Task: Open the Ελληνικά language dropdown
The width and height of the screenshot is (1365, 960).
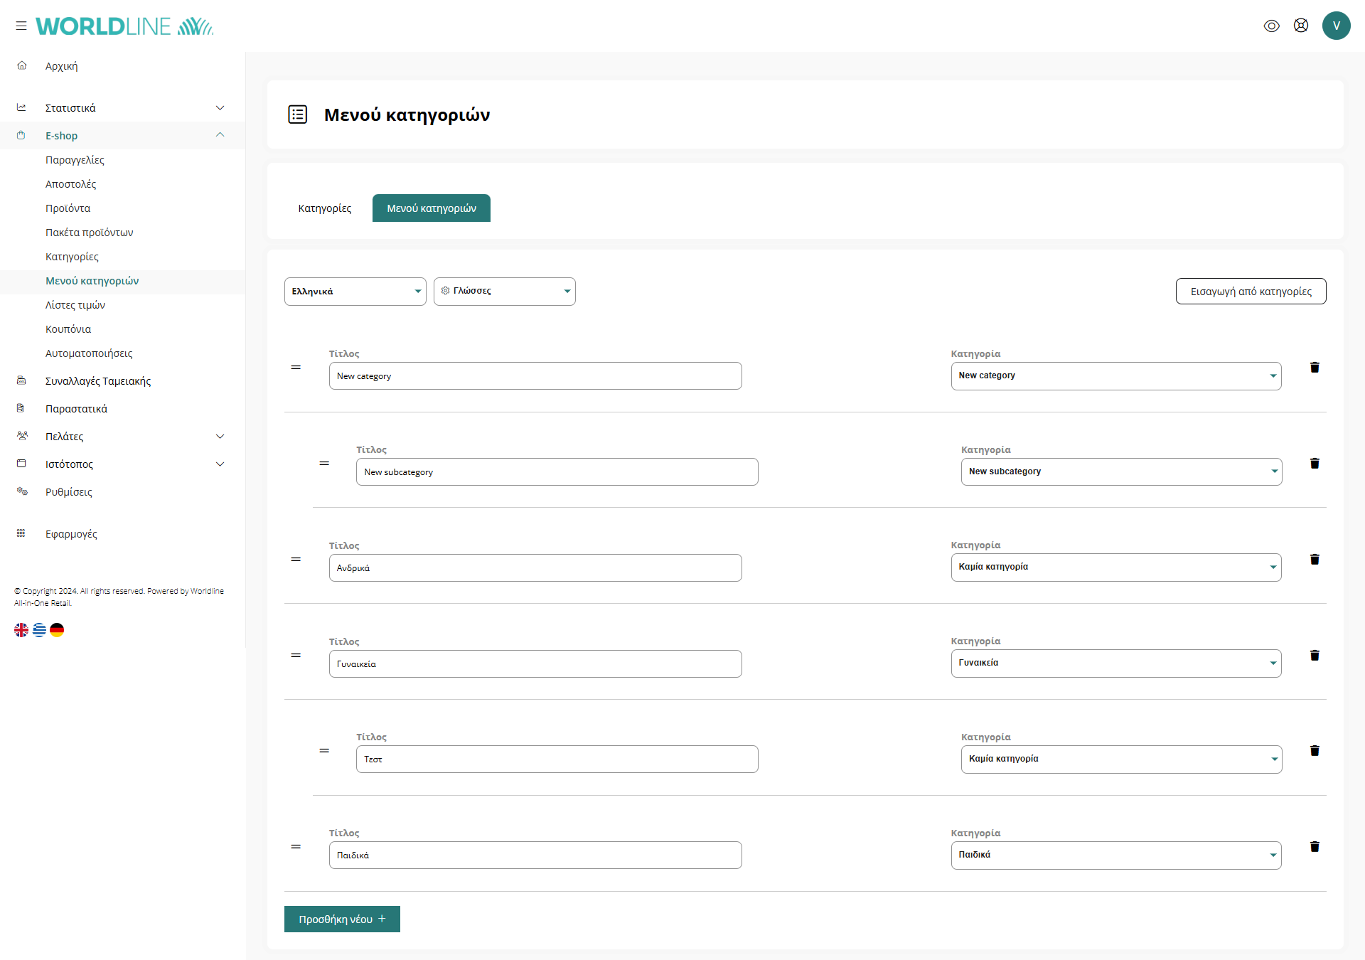Action: click(355, 292)
